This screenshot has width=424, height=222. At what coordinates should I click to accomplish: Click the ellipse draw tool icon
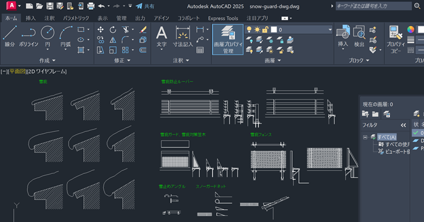pyautogui.click(x=81, y=40)
